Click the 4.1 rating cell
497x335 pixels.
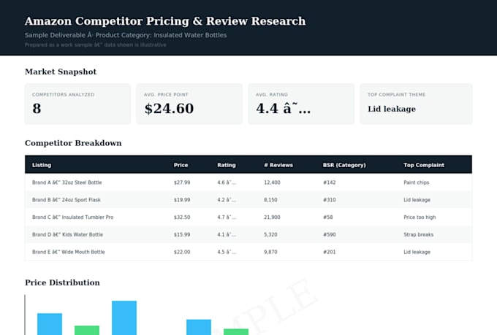tap(227, 234)
